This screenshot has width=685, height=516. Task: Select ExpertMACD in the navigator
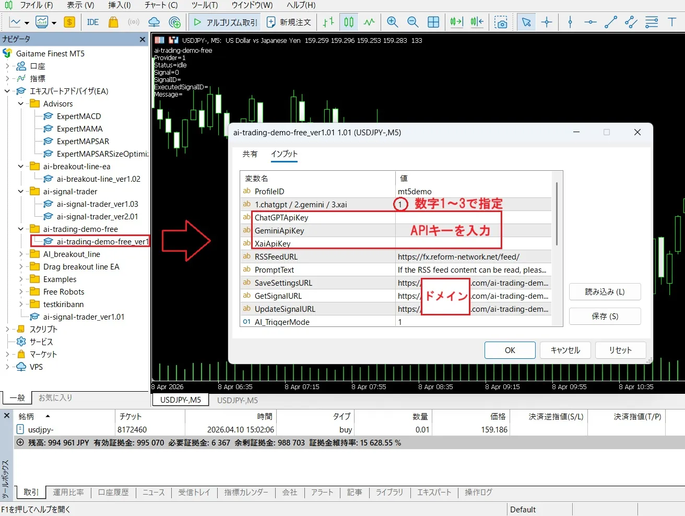[79, 116]
